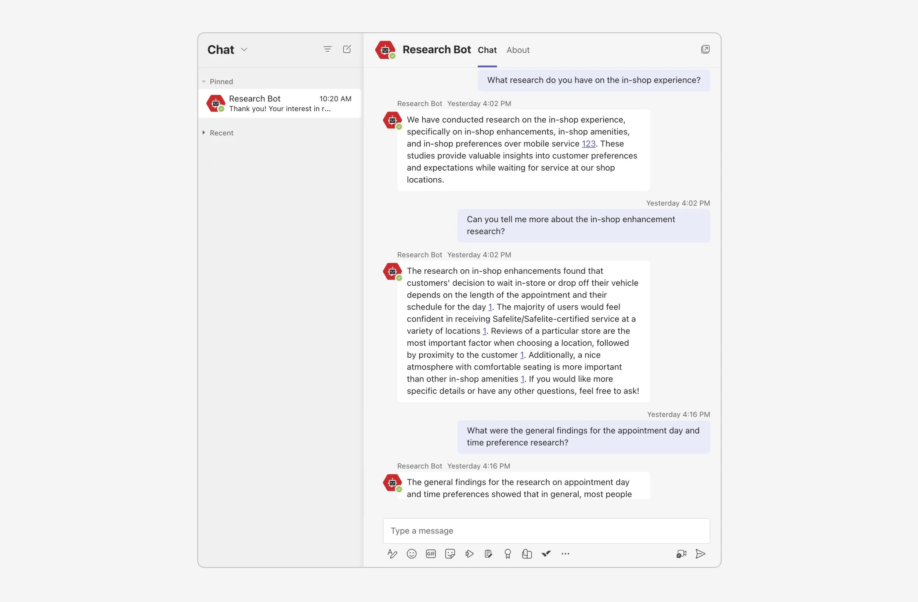Open the sticker picker
The height and width of the screenshot is (602, 918).
(x=450, y=554)
